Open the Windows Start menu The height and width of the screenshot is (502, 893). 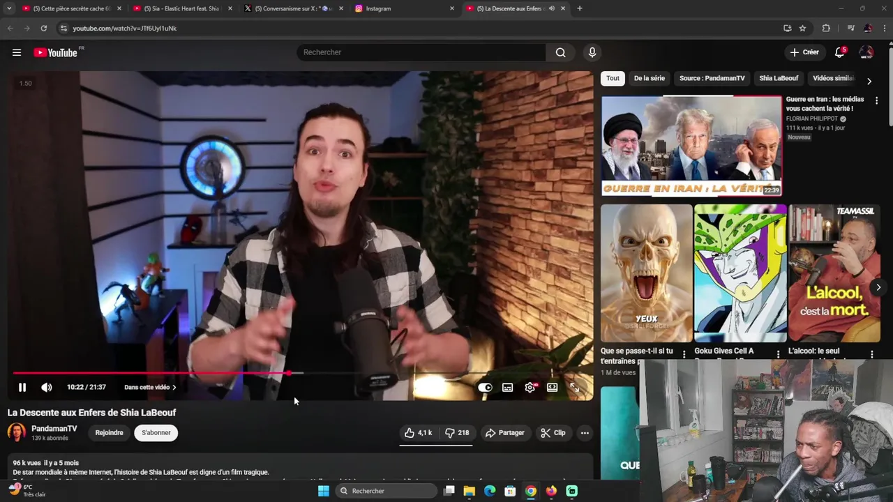(323, 491)
